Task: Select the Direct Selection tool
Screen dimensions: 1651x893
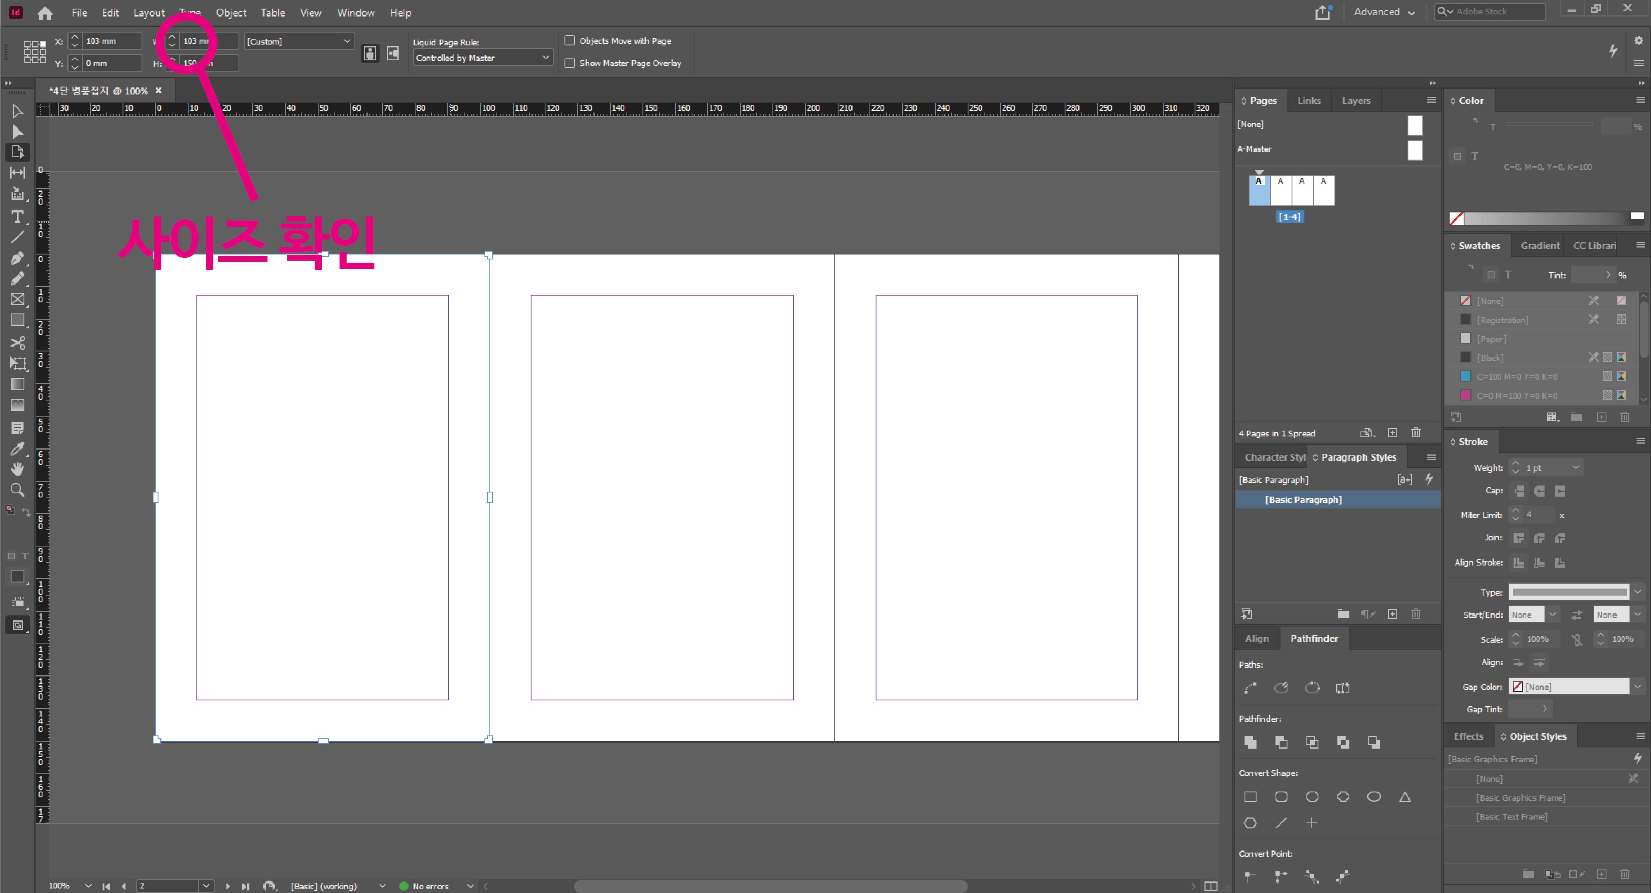Action: [17, 132]
